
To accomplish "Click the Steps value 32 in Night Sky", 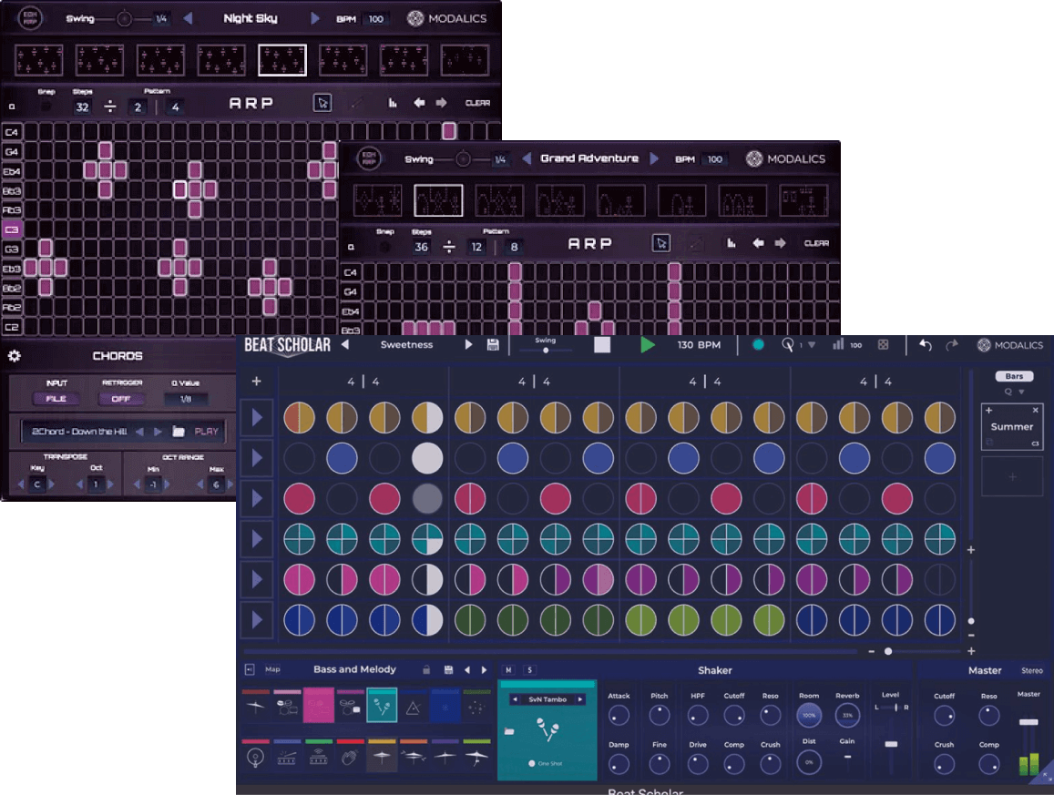I will click(82, 107).
